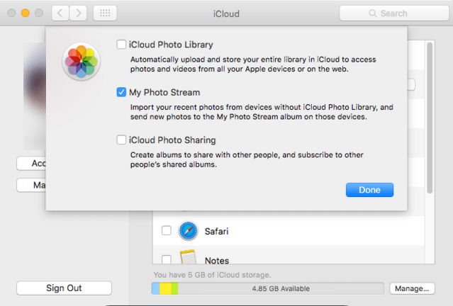Click the magnifier icon in Search
The image size is (453, 306).
373,13
